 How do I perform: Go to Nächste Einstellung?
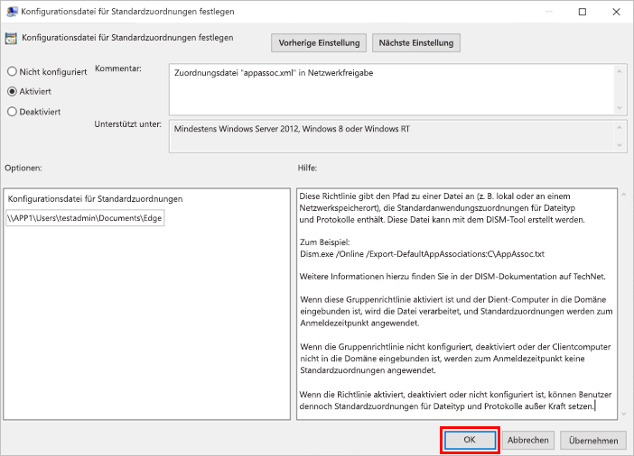(x=416, y=42)
